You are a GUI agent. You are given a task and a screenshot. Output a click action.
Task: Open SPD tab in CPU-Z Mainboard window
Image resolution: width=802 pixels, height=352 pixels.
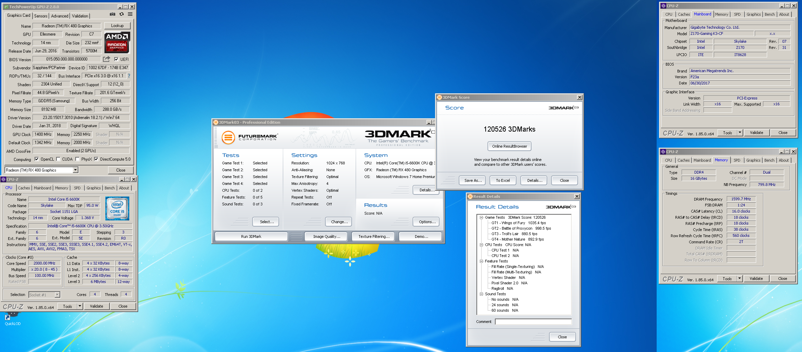coord(737,15)
